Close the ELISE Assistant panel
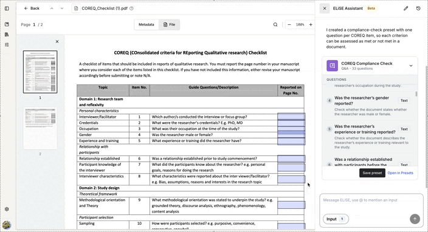The height and width of the screenshot is (232, 428). click(325, 9)
